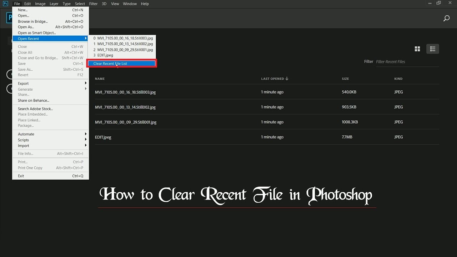457x257 pixels.
Task: Open MVI_7105.00_00_16_18.Still003.jpg in file list
Action: pyautogui.click(x=125, y=92)
